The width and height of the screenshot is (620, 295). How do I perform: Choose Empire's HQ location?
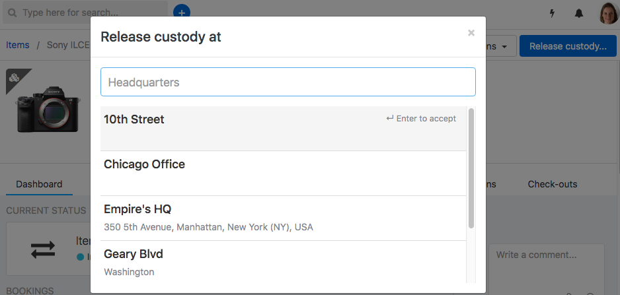283,218
